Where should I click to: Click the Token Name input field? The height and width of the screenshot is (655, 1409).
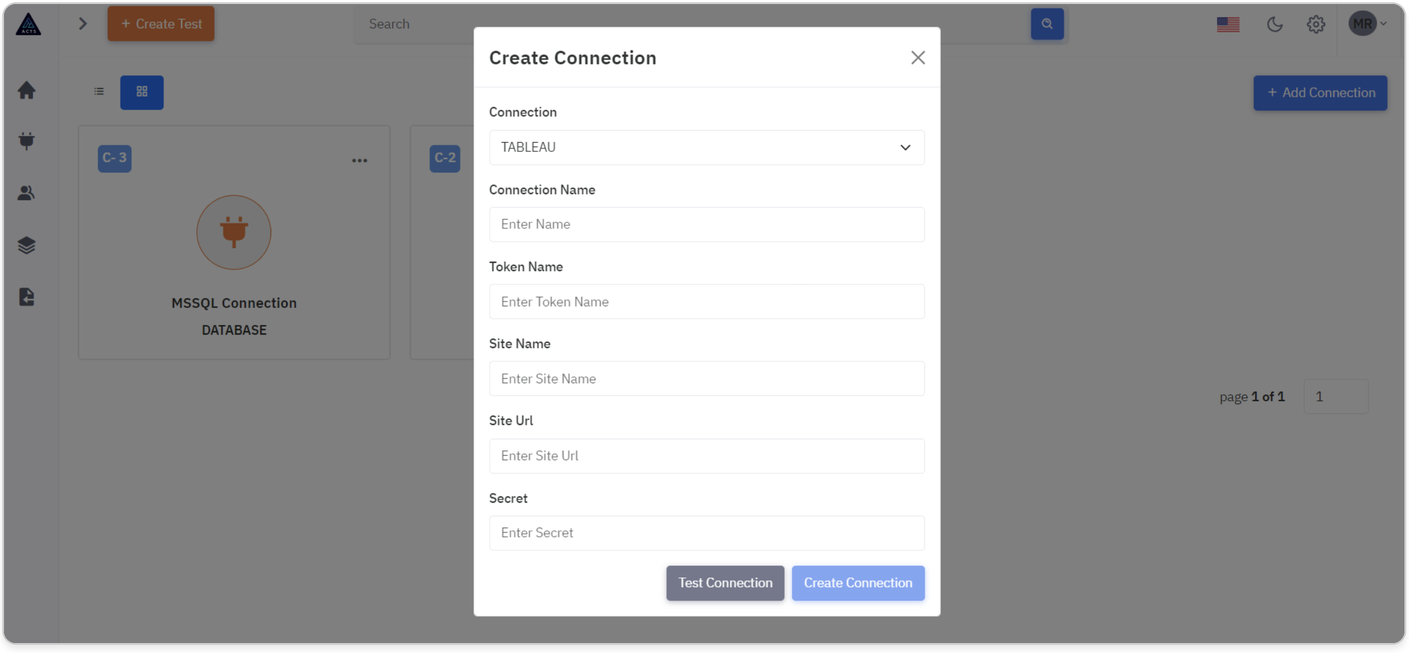(x=706, y=302)
